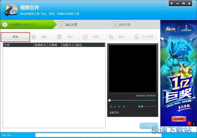
Task: Click the 00:00:00 / 00:00:00 time display
Action: 146,96
